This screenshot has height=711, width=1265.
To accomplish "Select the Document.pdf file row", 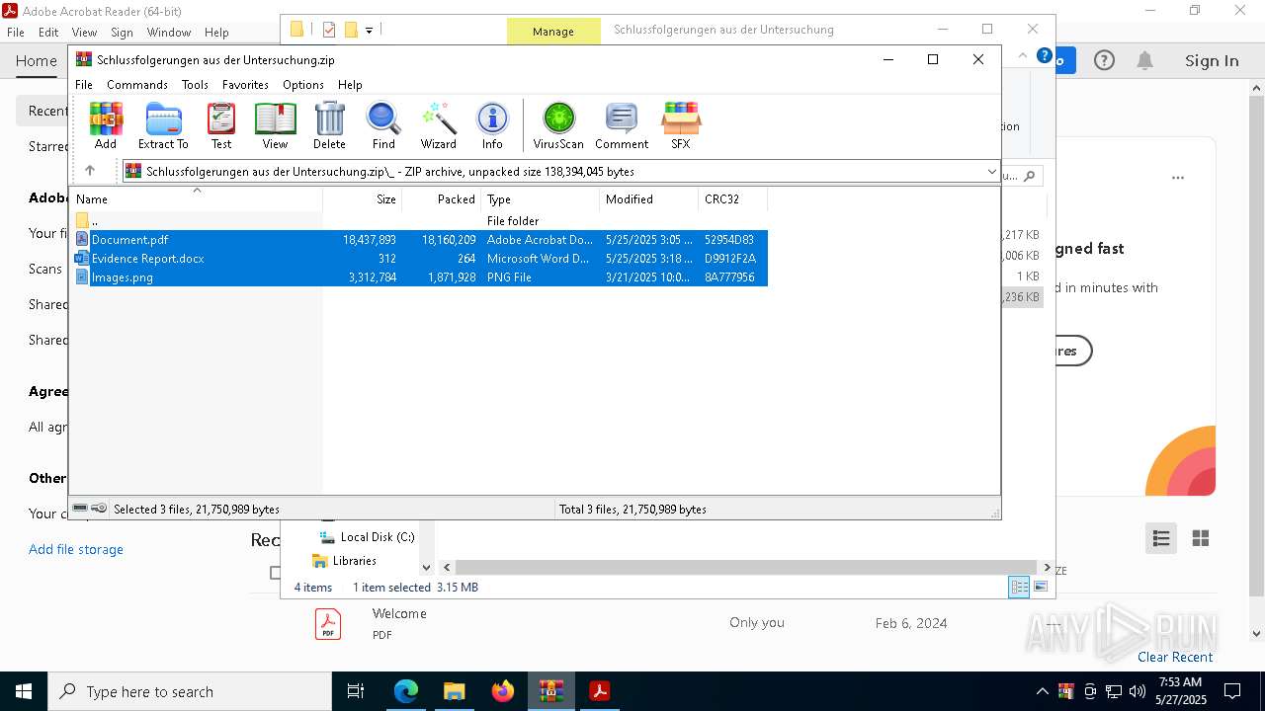I will click(420, 240).
